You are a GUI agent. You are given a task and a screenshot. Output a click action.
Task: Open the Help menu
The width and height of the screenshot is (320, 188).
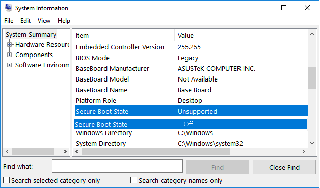point(64,21)
